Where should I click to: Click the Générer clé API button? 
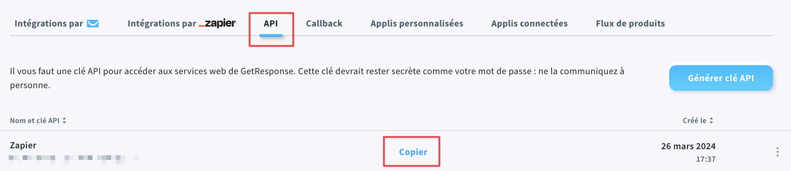point(721,78)
